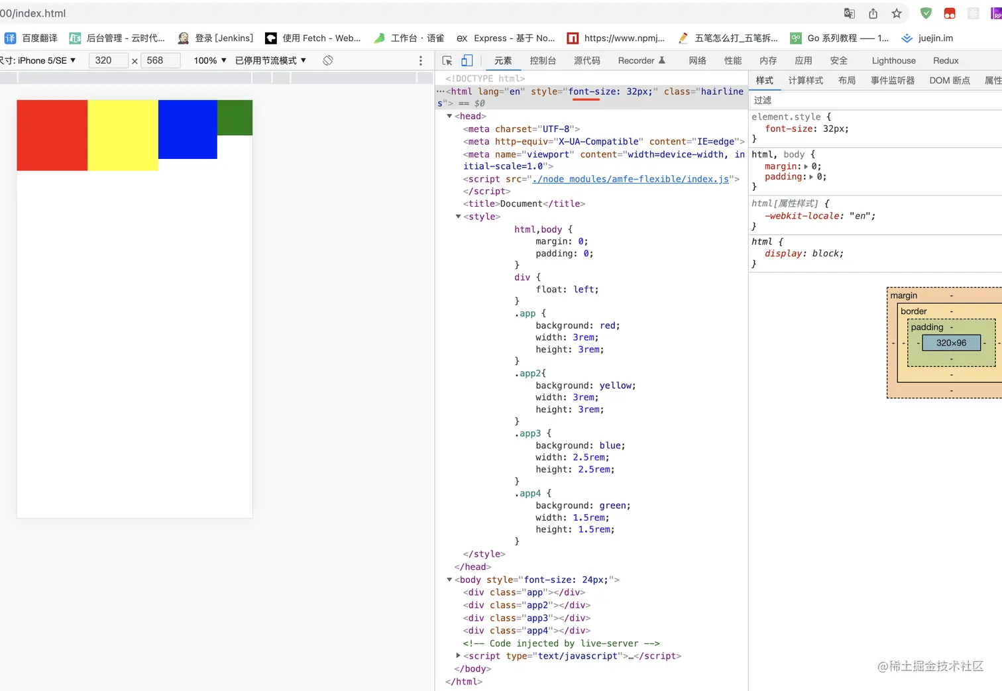Activate the inspect element picker
The image size is (1002, 691).
(447, 60)
